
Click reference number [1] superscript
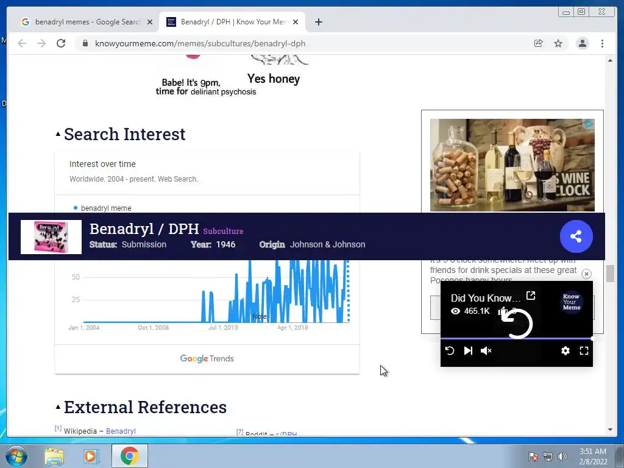58,428
